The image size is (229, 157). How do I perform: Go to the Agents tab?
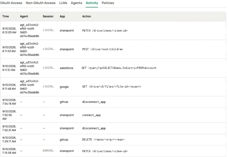coord(76,3)
